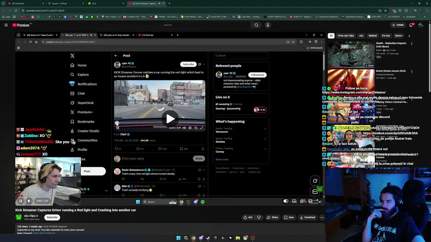Share the video using Share button
Screen dimensions: 431x242
(272, 217)
